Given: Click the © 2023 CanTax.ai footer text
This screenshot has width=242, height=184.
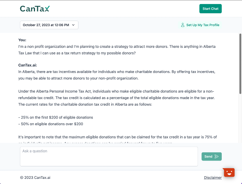Looking at the screenshot, I should coord(35,178).
